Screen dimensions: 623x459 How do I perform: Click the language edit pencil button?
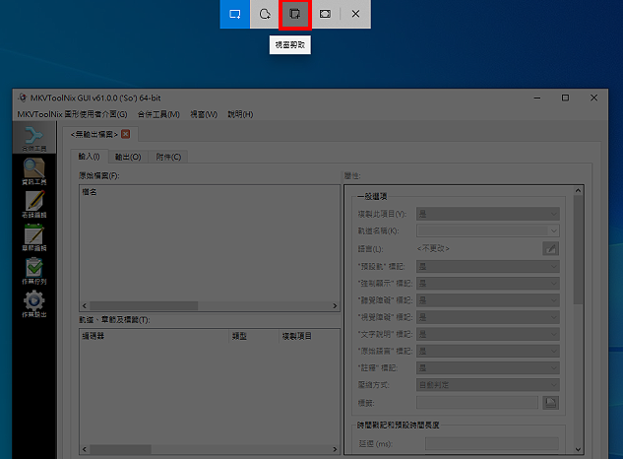[x=551, y=249]
